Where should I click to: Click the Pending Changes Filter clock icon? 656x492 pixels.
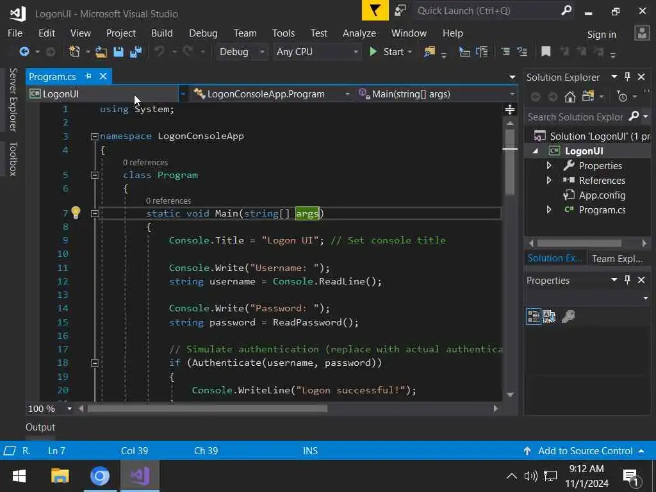pyautogui.click(x=622, y=97)
